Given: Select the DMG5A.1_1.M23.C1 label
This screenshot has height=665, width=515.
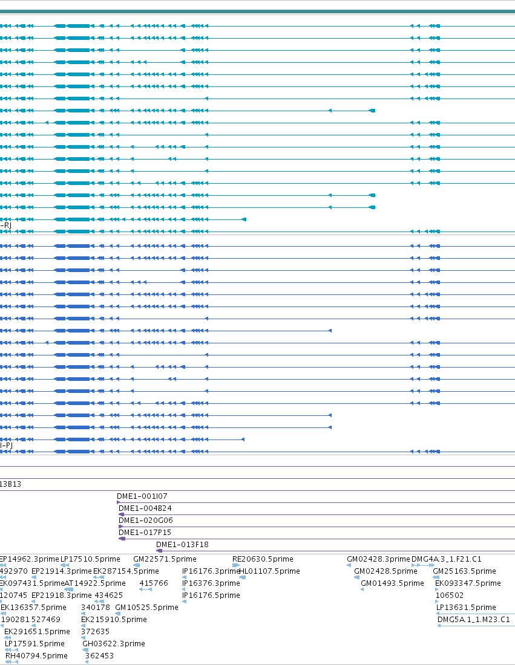Looking at the screenshot, I should (x=473, y=620).
